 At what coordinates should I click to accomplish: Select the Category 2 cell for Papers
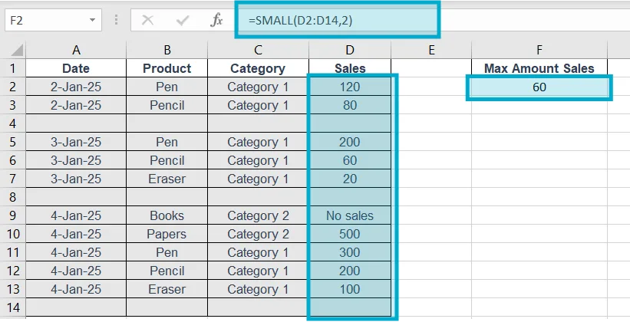click(258, 234)
